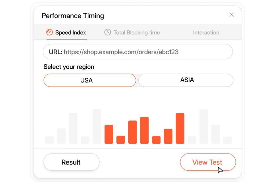Select the Interaction tab
The width and height of the screenshot is (275, 190).
pyautogui.click(x=206, y=32)
